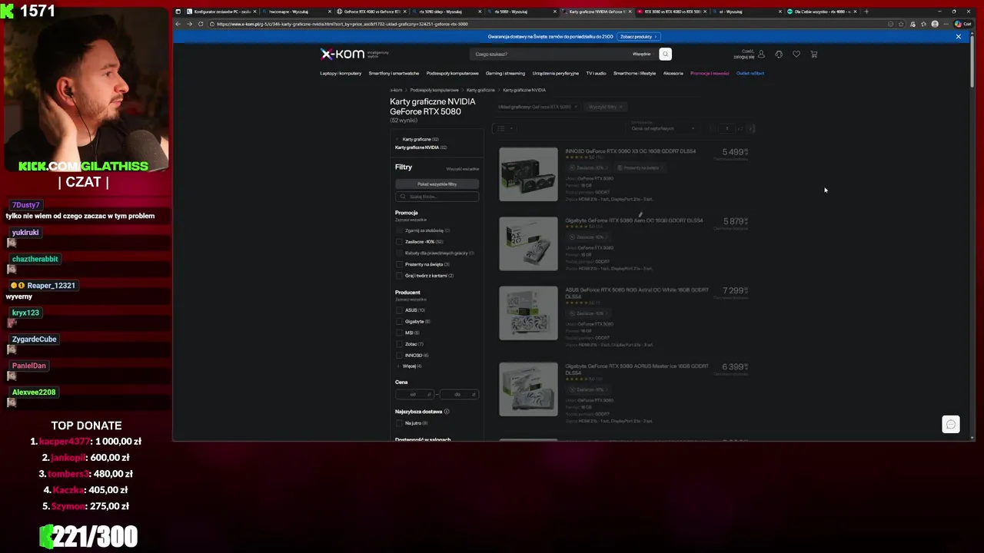984x553 pixels.
Task: Click Karty graficzne category link in sidebar
Action: 420,139
